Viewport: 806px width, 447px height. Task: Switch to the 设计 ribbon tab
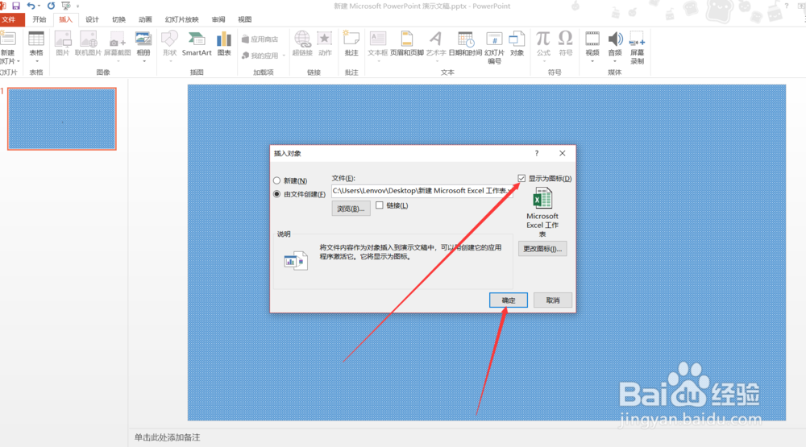click(x=92, y=19)
